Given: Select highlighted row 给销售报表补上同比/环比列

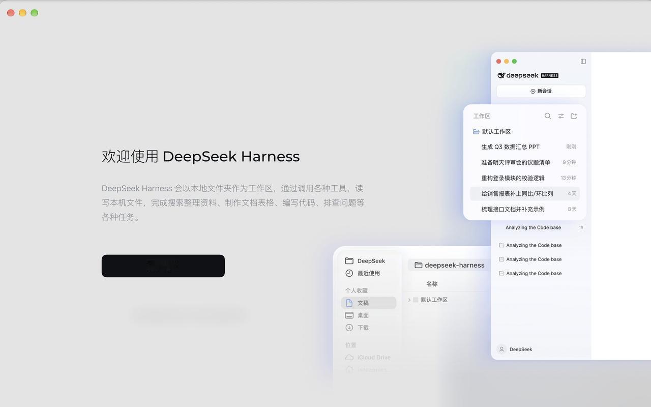Looking at the screenshot, I should point(525,193).
